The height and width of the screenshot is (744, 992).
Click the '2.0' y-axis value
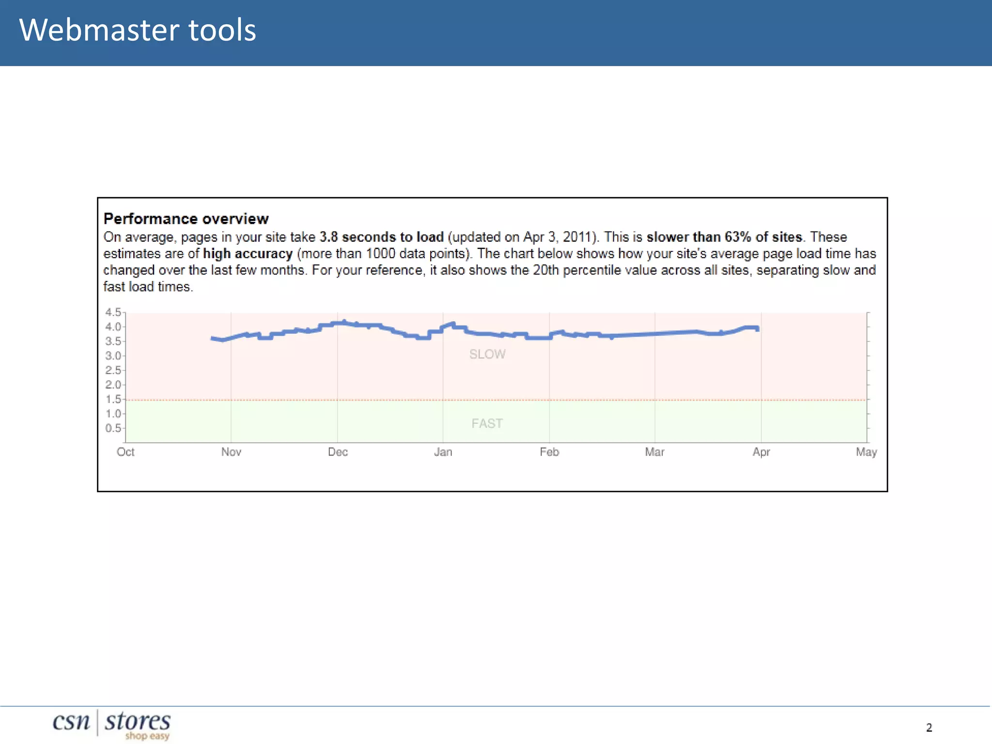(x=113, y=385)
